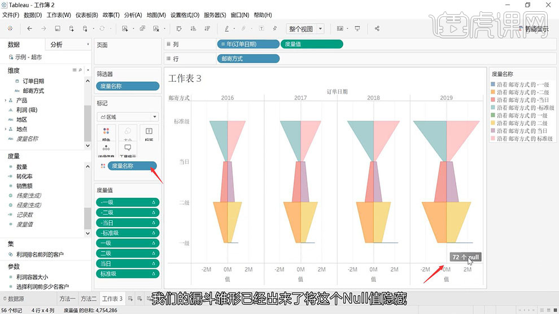Expand the 产品 hierarchy
This screenshot has height=314, width=559.
[x=5, y=100]
